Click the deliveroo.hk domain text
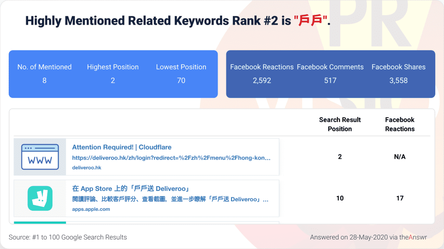Image resolution: width=444 pixels, height=249 pixels. click(87, 168)
